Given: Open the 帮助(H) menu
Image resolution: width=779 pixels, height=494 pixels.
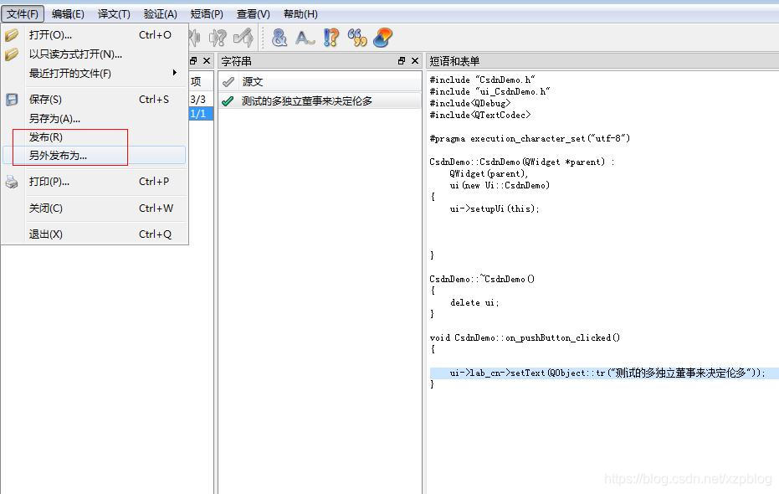Looking at the screenshot, I should [x=300, y=14].
